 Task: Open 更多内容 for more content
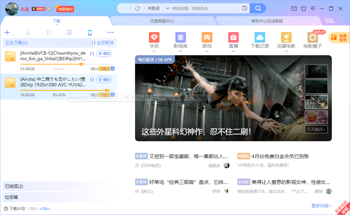click(x=321, y=205)
